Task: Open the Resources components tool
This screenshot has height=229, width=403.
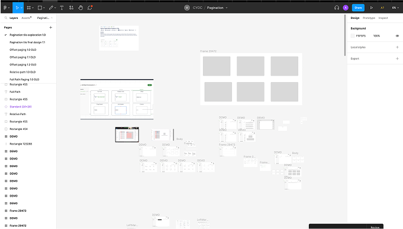Action: click(71, 8)
